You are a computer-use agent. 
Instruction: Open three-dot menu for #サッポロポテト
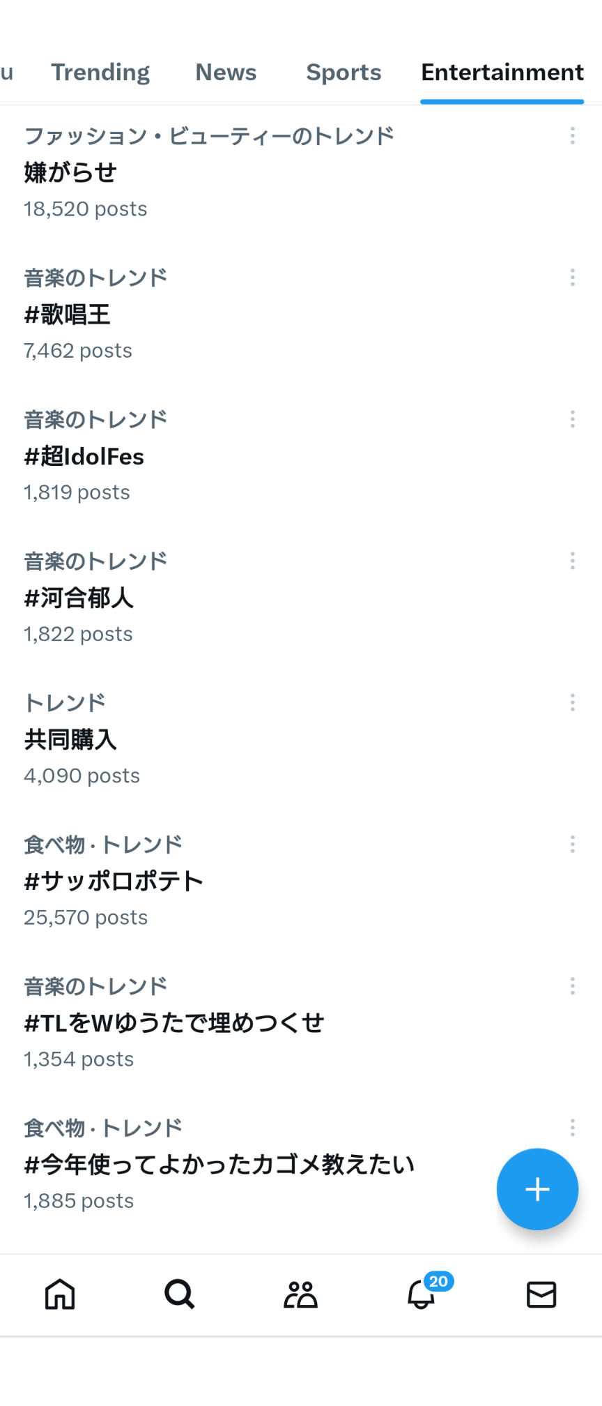click(x=573, y=845)
